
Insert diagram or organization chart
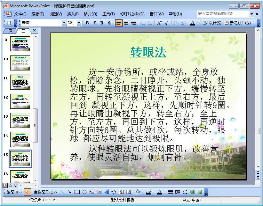point(114,192)
